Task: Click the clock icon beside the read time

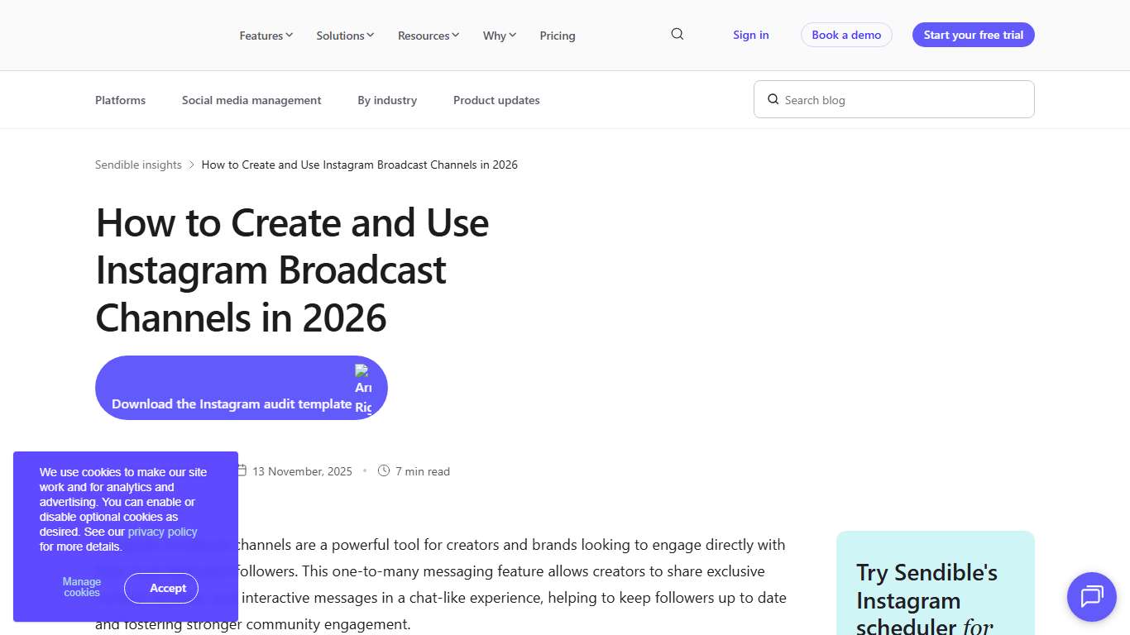Action: [x=383, y=470]
